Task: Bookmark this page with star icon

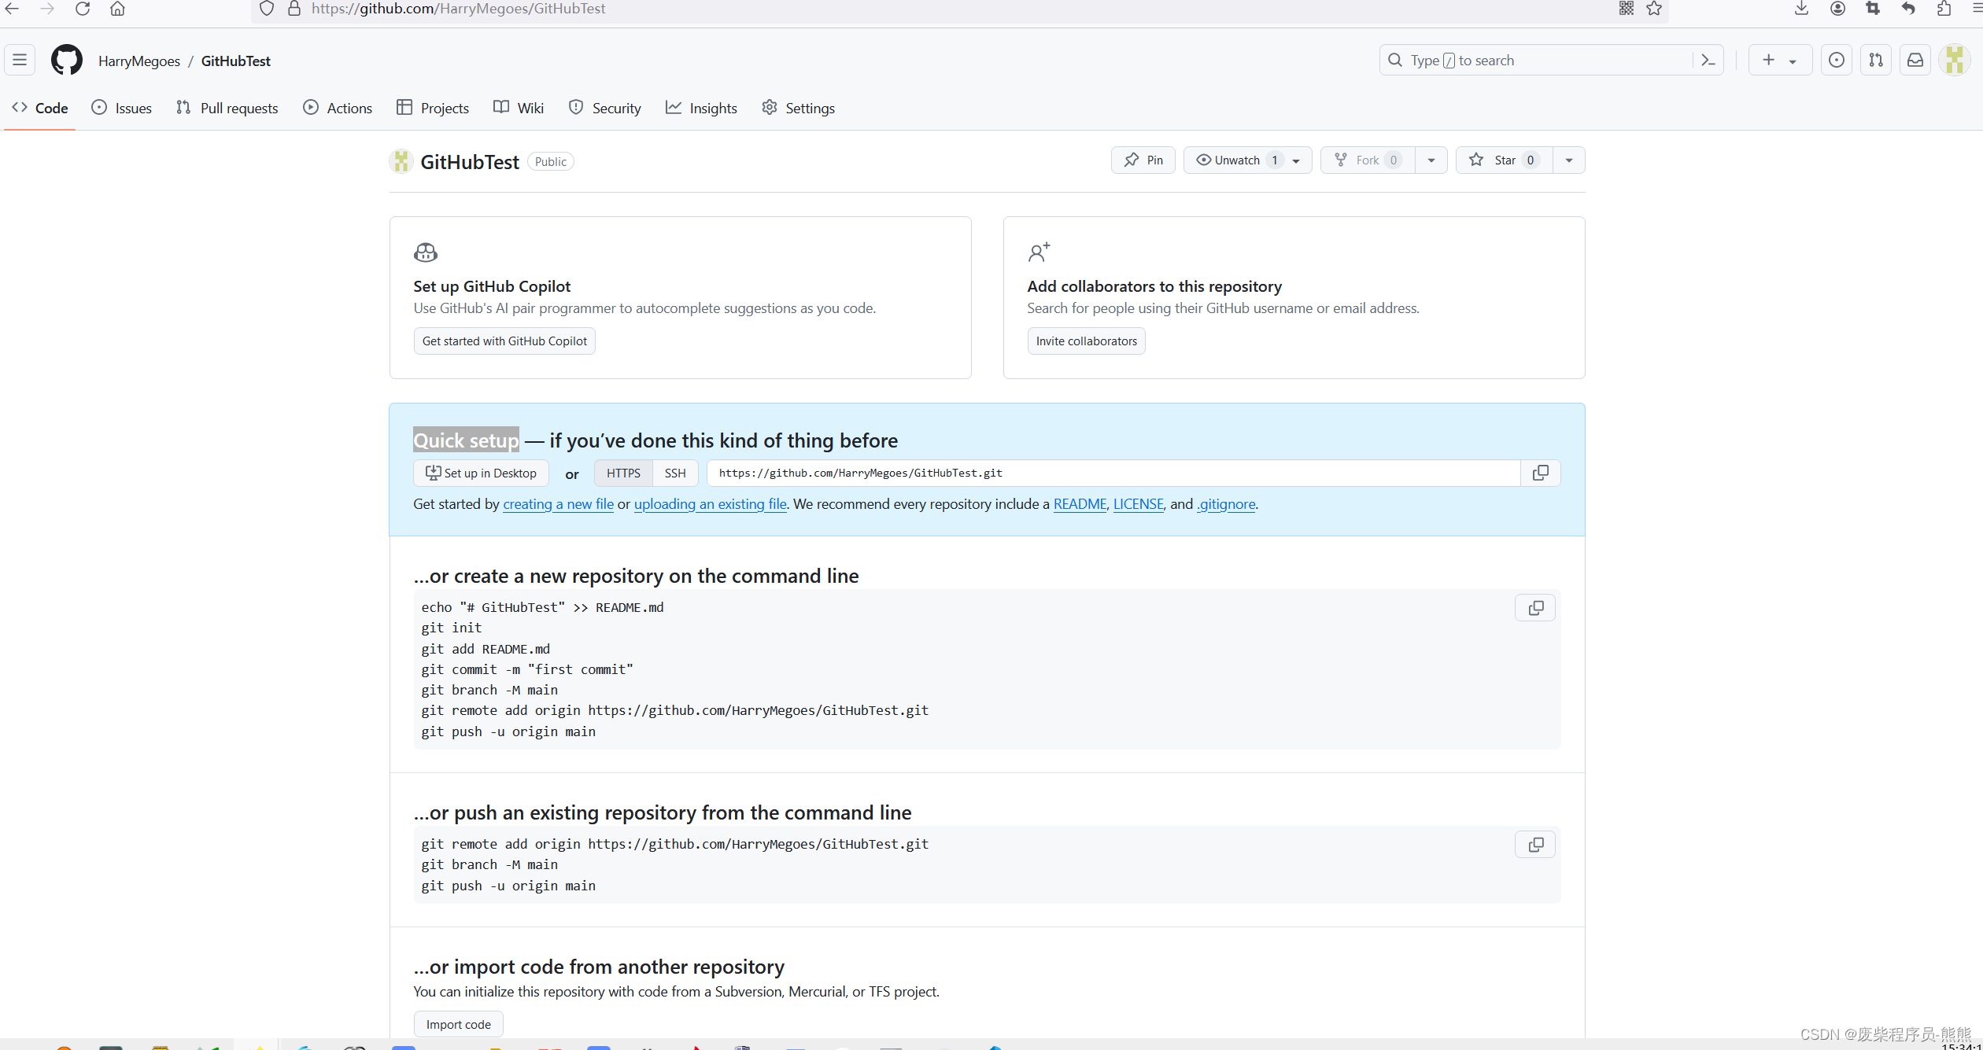Action: pos(1654,9)
